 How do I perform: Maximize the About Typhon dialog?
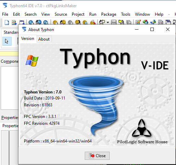click(152, 29)
